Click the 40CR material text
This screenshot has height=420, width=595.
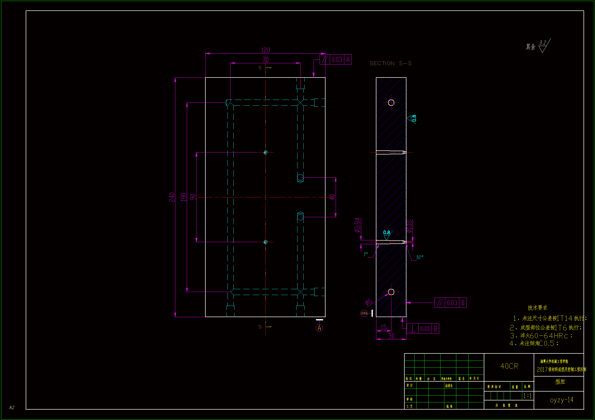pyautogui.click(x=509, y=366)
